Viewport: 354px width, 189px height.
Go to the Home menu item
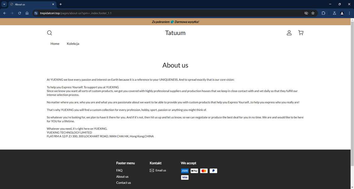coord(55,44)
